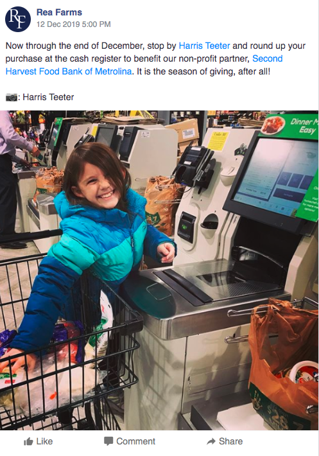Open the post's checkout photo

click(x=159, y=270)
